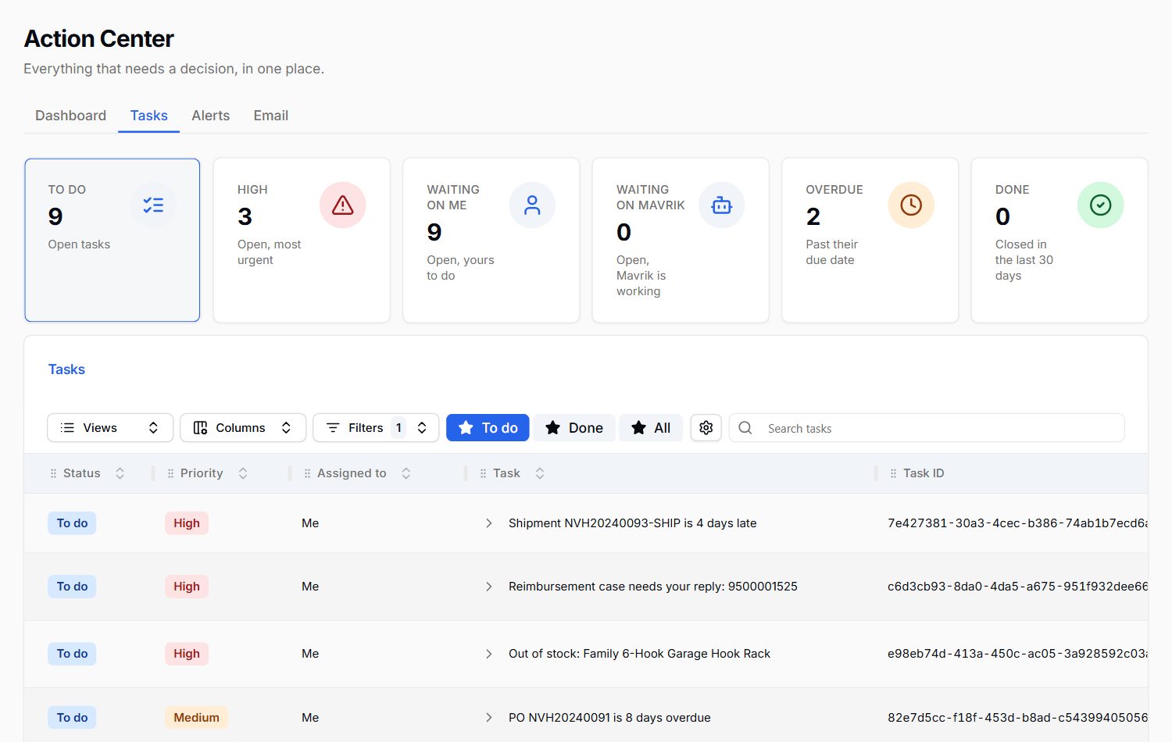Sort by the Priority column arrows
This screenshot has width=1172, height=742.
(243, 473)
